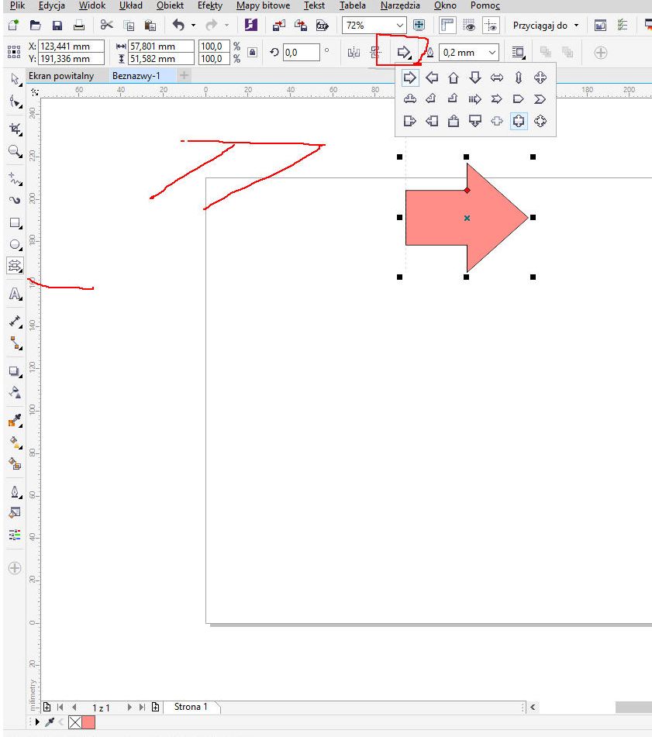Image resolution: width=652 pixels, height=737 pixels.
Task: Select the Crop tool in the toolbox
Action: click(x=14, y=128)
